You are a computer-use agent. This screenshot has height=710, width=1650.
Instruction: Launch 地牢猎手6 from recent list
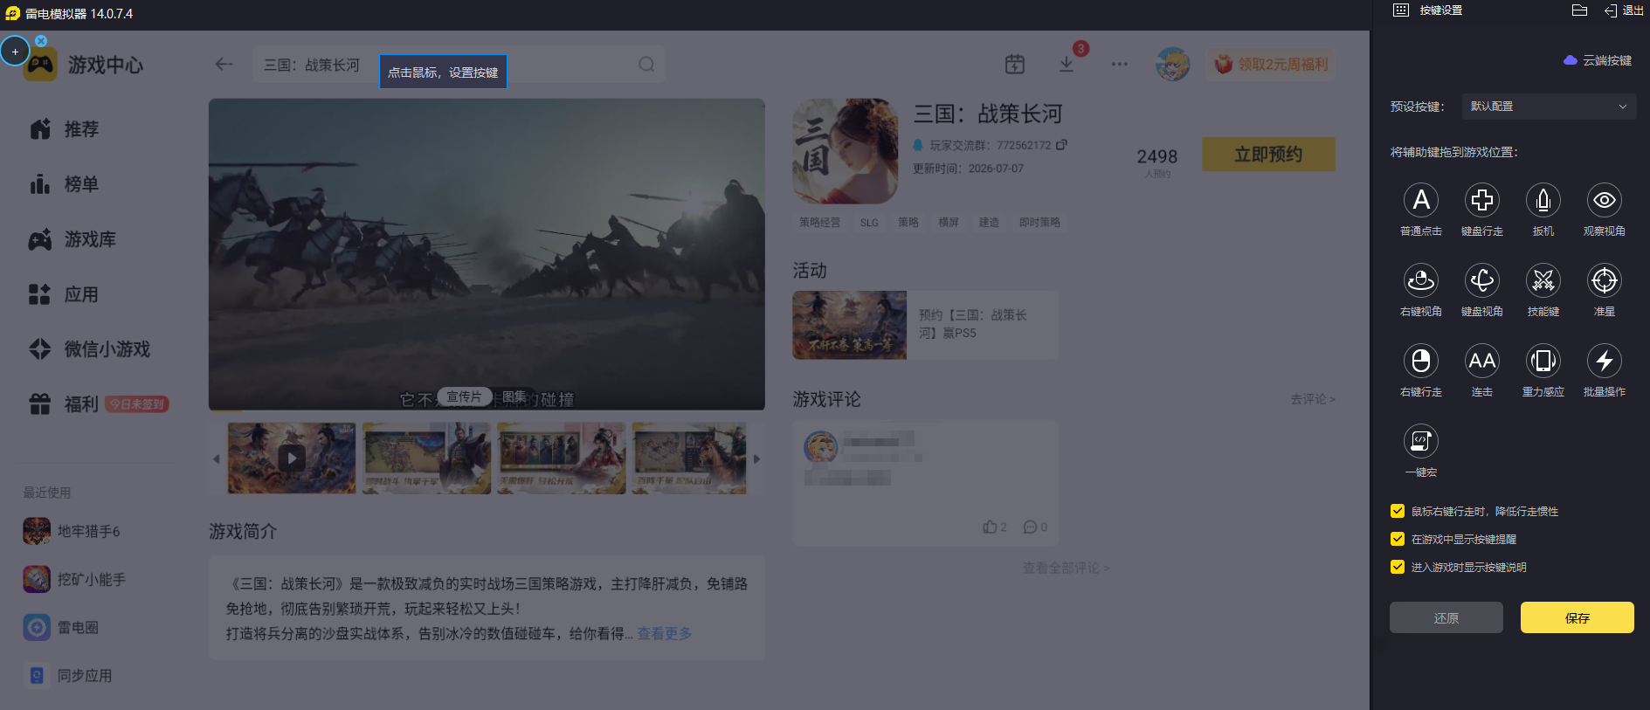(72, 531)
